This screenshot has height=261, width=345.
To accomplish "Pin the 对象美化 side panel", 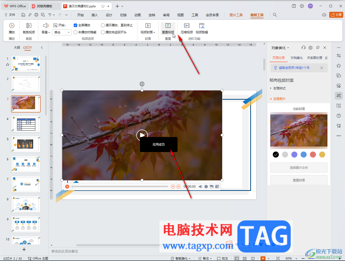I will pos(318,48).
